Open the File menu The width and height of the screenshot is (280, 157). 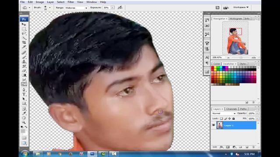coord(22,2)
